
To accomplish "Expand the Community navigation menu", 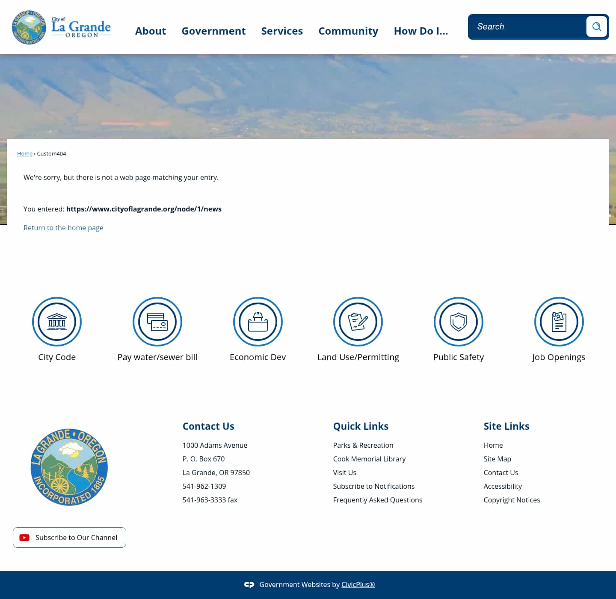I will click(348, 31).
